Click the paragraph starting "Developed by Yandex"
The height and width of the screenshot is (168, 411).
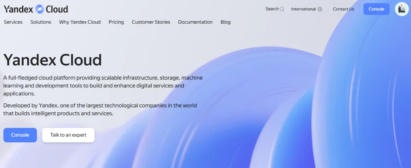pos(100,109)
